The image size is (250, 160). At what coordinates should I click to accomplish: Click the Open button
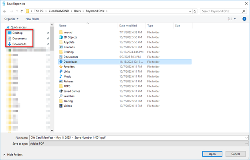tap(212, 154)
